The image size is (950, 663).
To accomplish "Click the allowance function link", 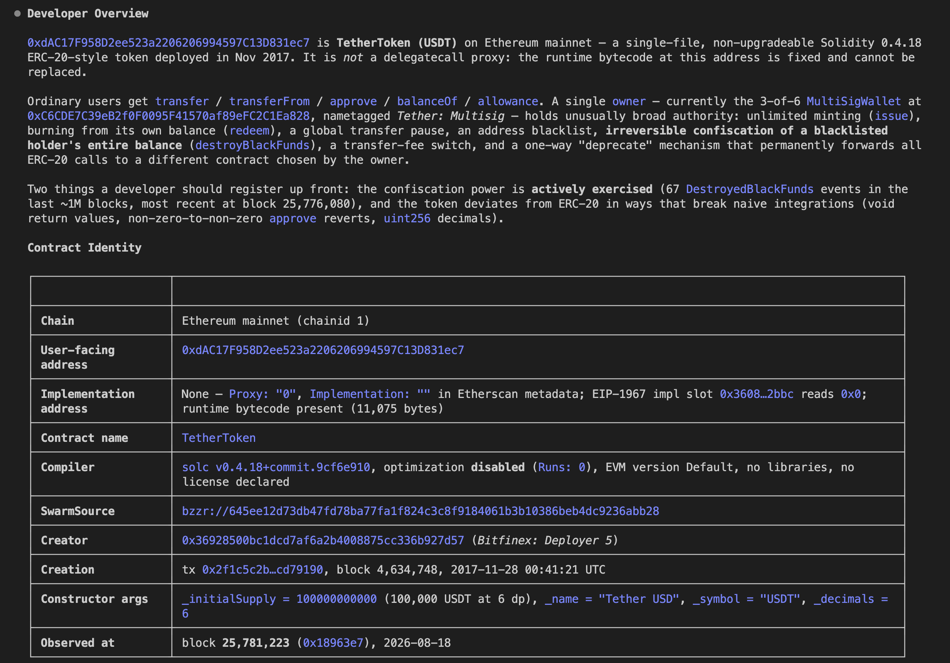I will (508, 101).
